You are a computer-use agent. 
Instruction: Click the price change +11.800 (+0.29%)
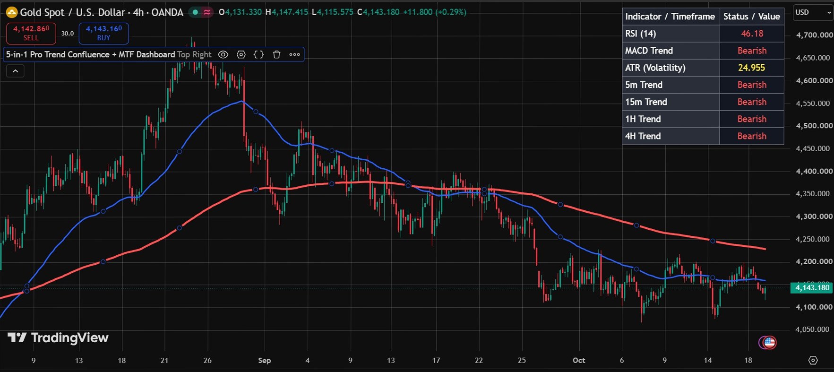click(x=435, y=12)
